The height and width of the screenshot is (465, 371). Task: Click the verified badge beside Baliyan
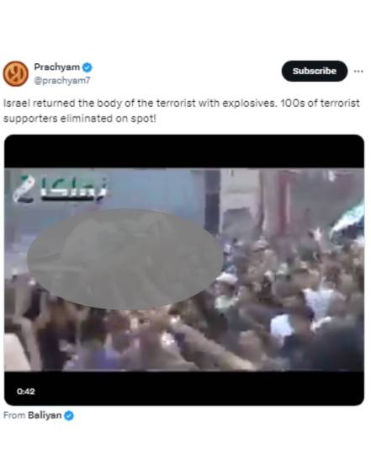pos(69,416)
